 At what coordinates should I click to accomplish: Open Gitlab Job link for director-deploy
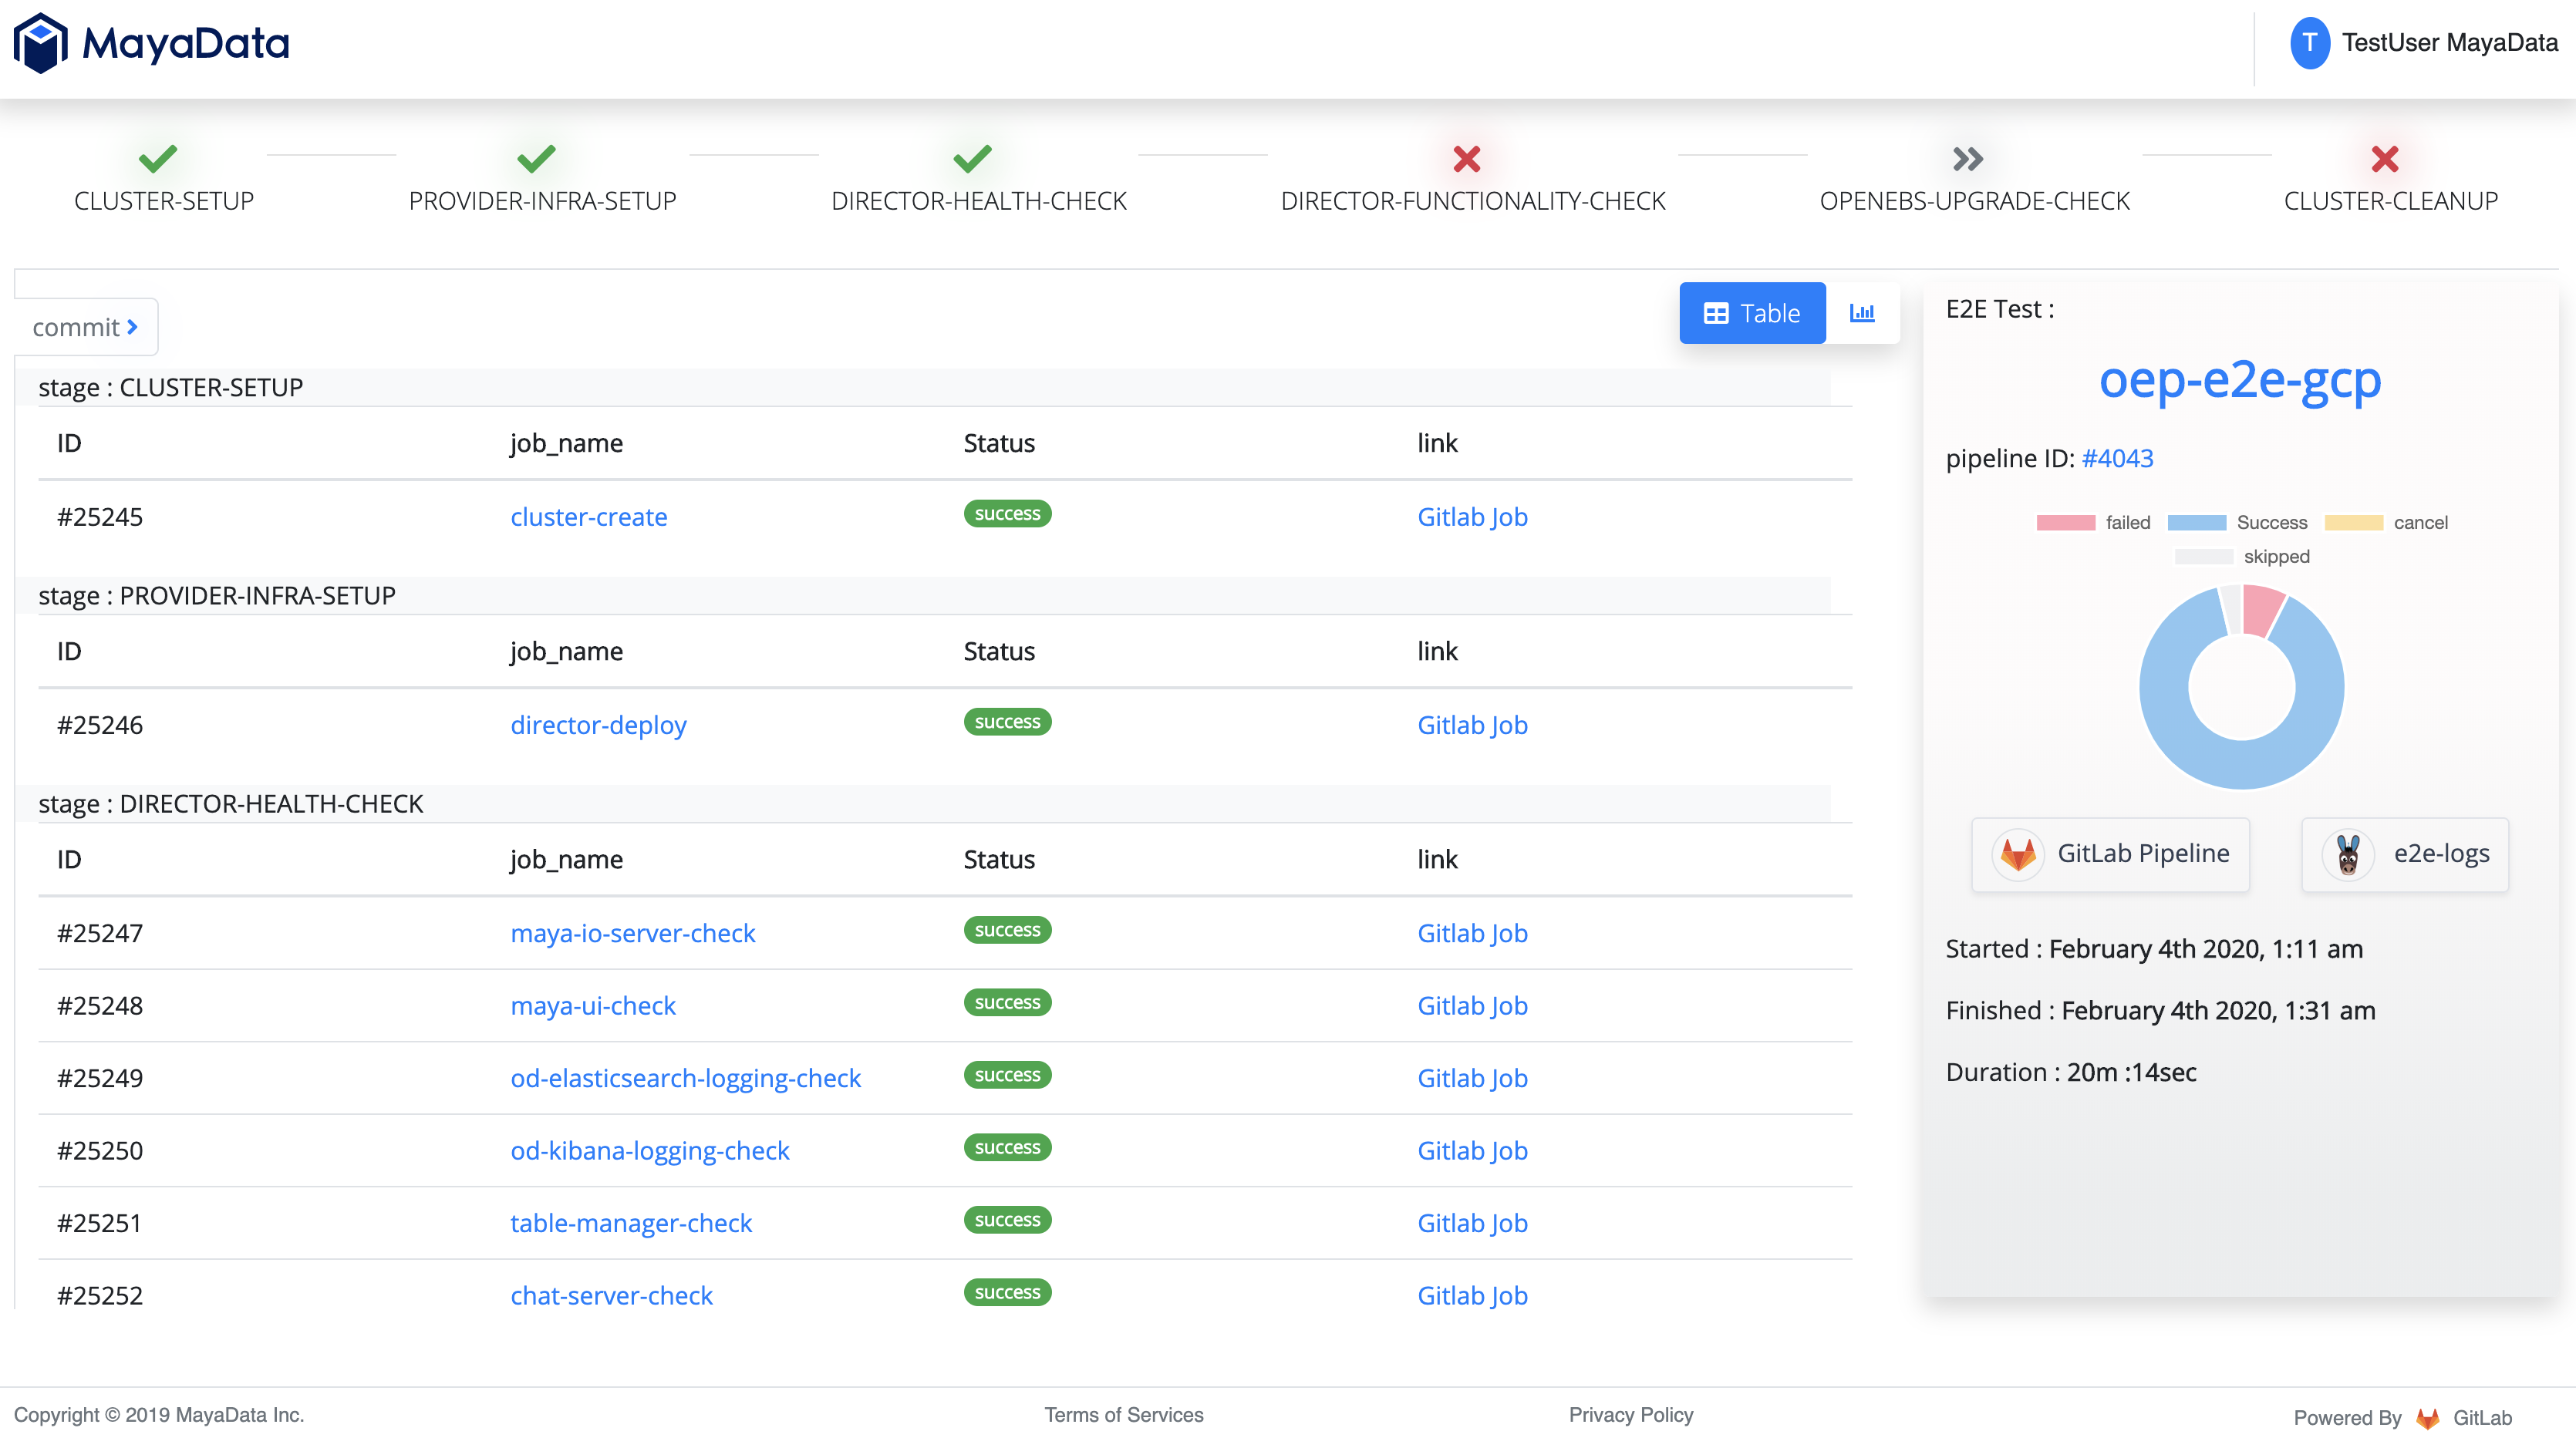[x=1472, y=725]
